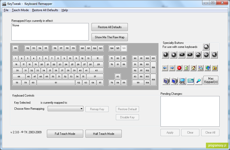
Task: Select key 57 right shift position
Action: pyautogui.click(x=95, y=77)
